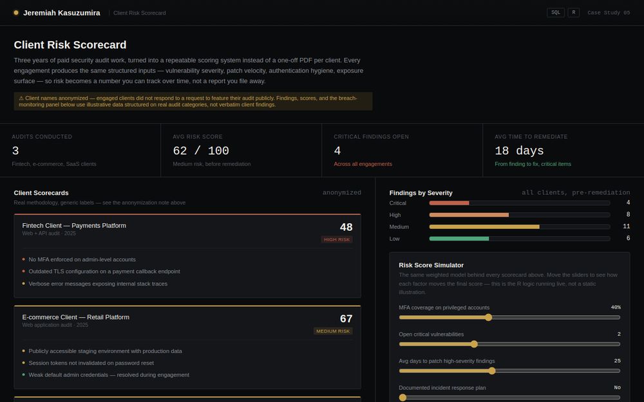The height and width of the screenshot is (402, 644).
Task: Select the Avg Risk Score value 62 / 100
Action: (201, 151)
